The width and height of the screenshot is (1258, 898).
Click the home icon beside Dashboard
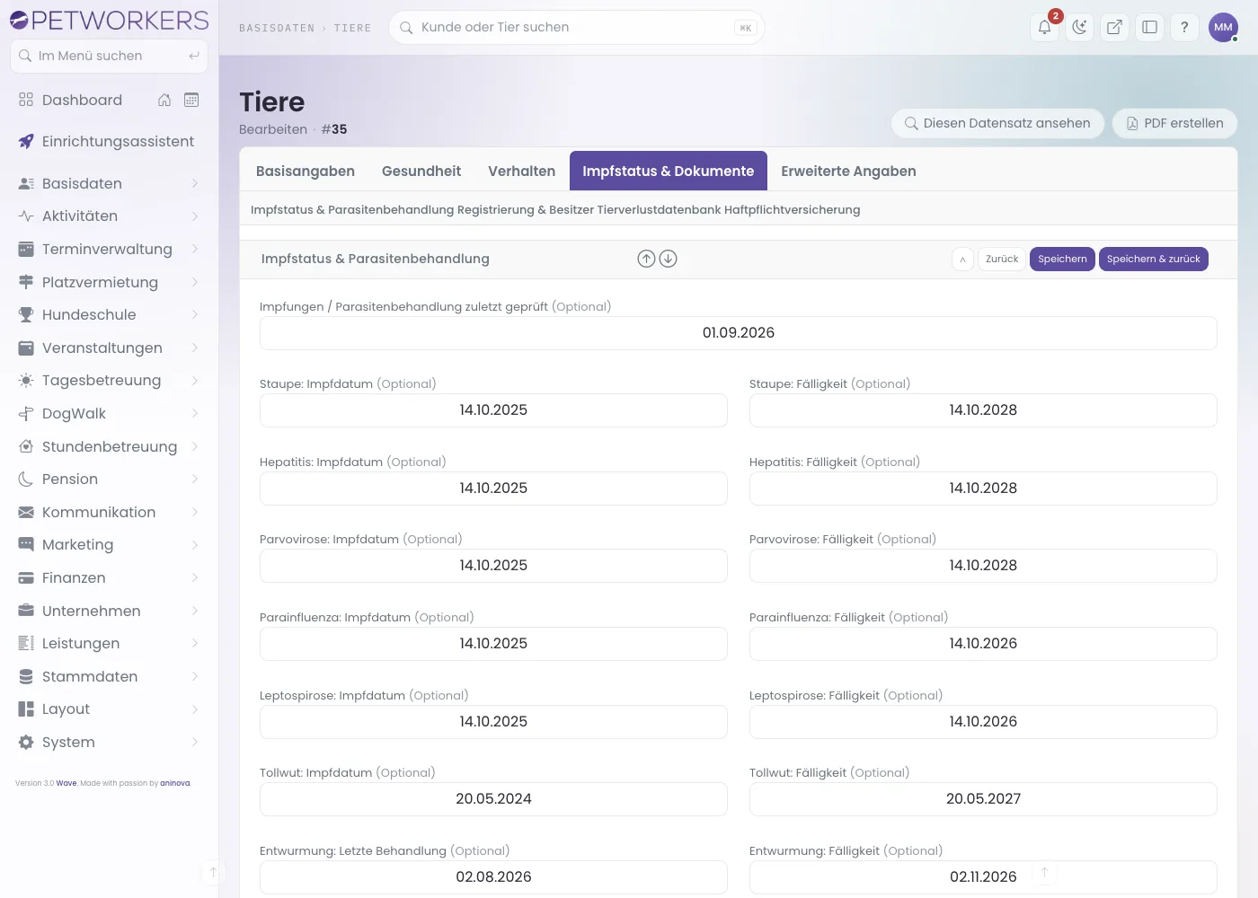[164, 100]
